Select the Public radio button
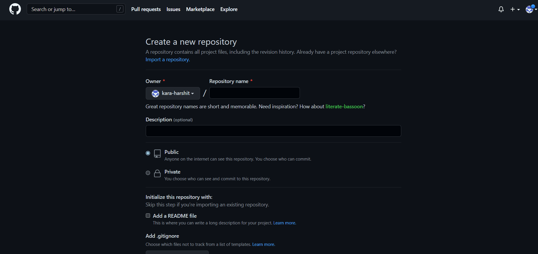 pos(148,153)
